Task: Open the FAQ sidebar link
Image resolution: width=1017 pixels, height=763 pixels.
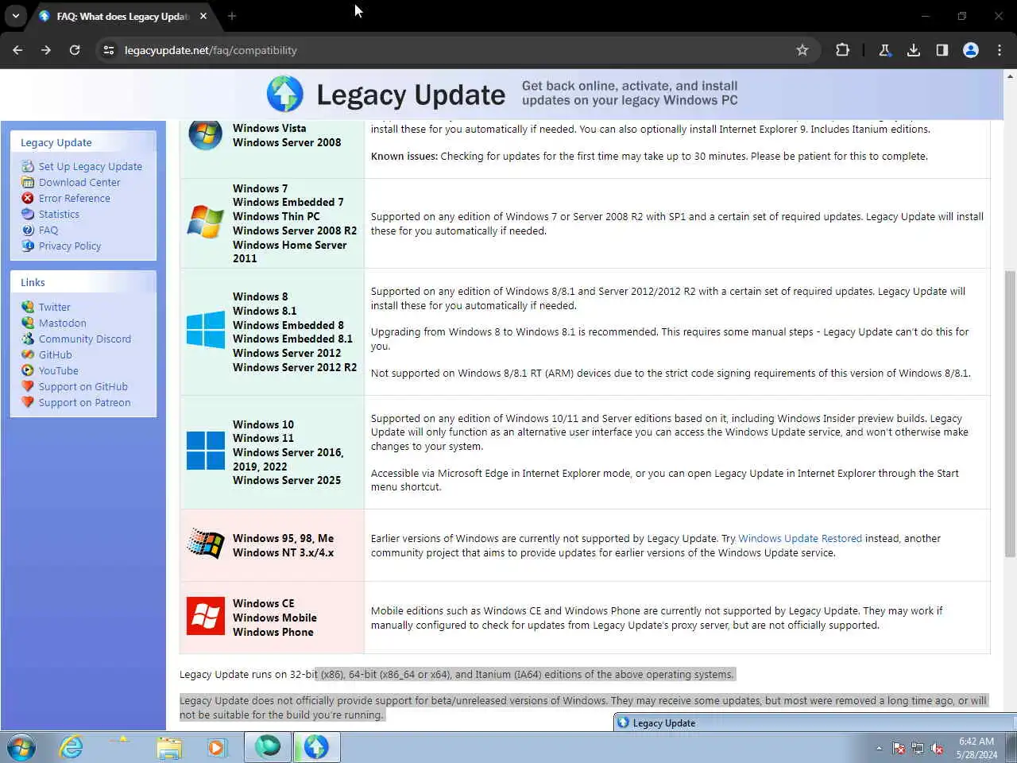Action: pos(48,230)
